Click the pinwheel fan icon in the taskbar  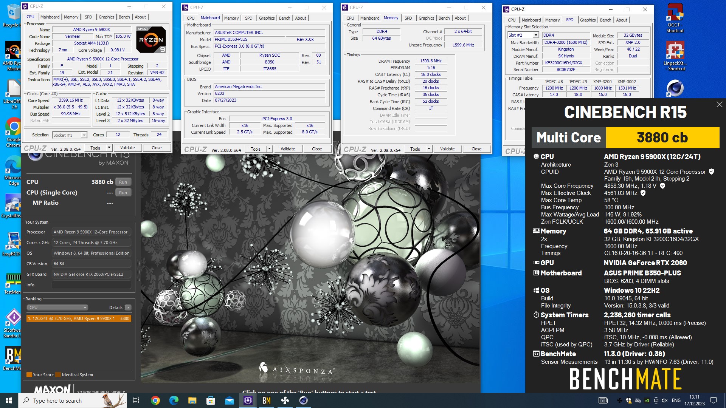point(285,400)
